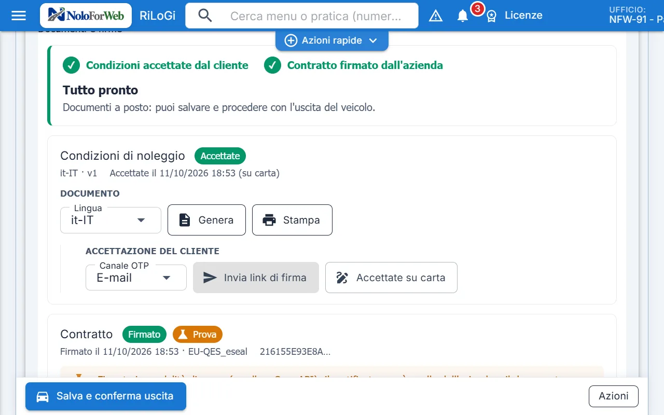Click the document icon in Genera

185,220
